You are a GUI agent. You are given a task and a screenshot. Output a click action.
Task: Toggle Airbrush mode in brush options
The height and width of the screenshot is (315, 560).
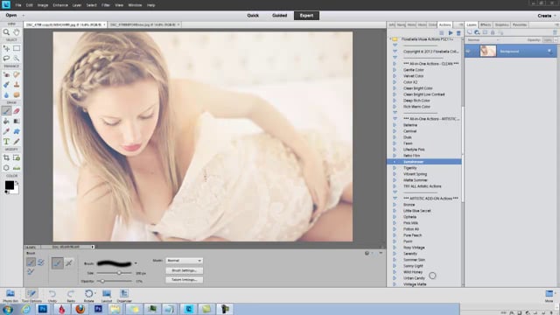click(x=69, y=263)
